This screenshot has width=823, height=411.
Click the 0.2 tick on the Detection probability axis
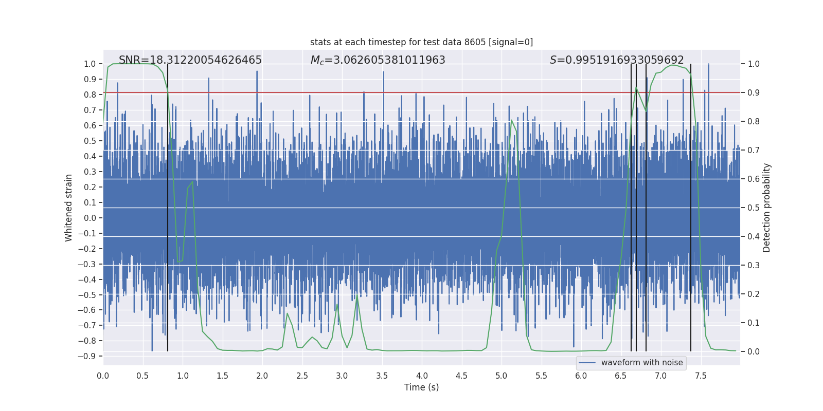(x=754, y=294)
